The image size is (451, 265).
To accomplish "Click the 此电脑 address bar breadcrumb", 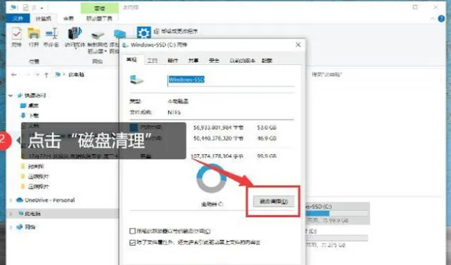I will click(76, 74).
